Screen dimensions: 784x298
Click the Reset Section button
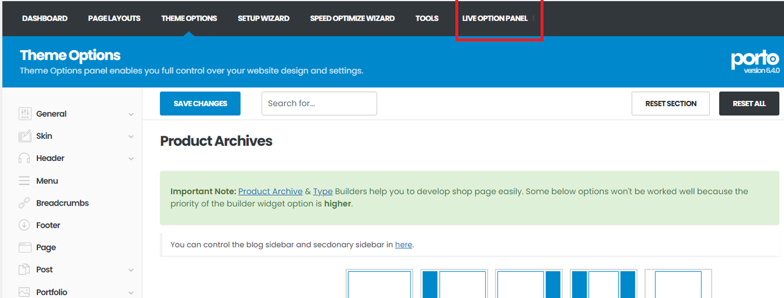[671, 103]
